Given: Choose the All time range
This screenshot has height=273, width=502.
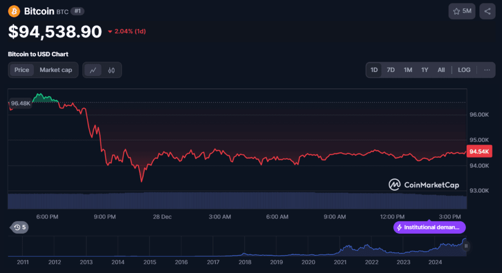Looking at the screenshot, I should click(441, 70).
